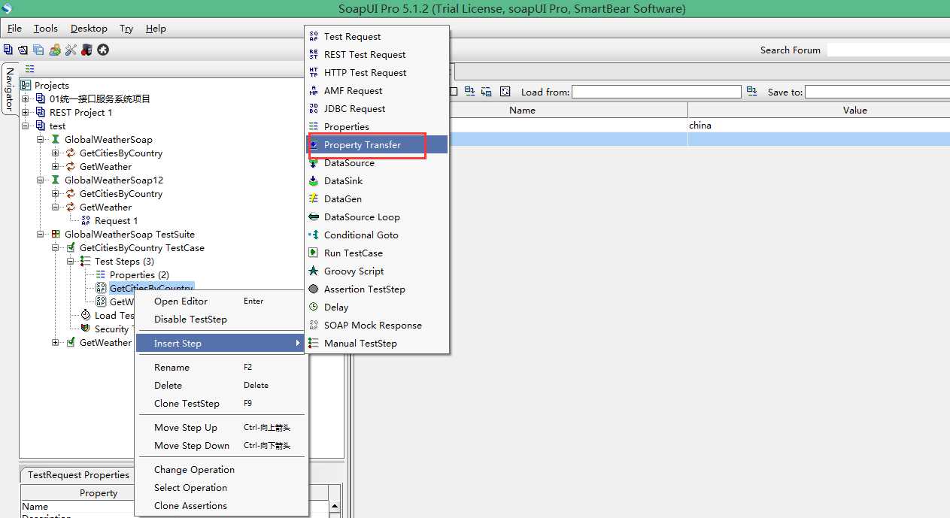
Task: Choose Disable TestStep in context menu
Action: tap(221, 319)
